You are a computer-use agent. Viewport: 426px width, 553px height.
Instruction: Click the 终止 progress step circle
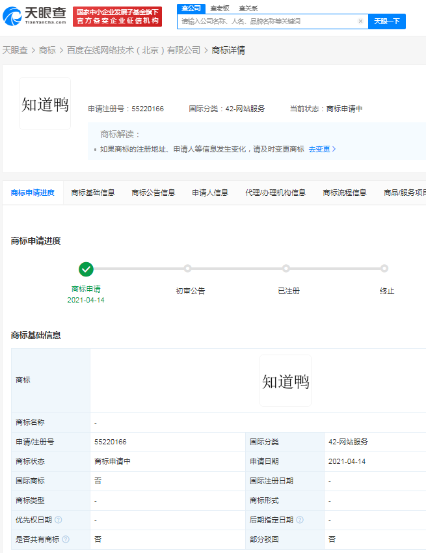pyautogui.click(x=384, y=269)
